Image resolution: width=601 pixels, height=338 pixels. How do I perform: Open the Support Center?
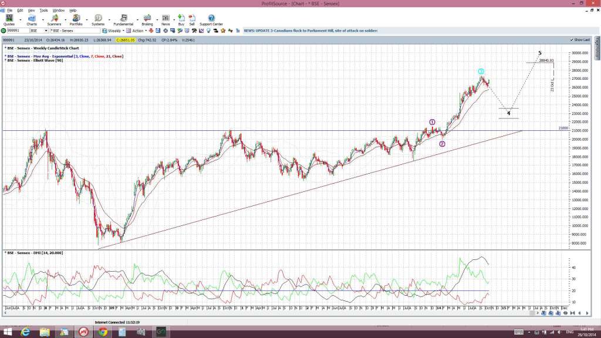point(211,20)
